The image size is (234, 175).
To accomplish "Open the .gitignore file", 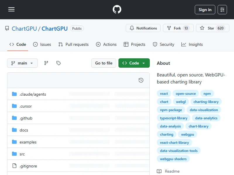I will 28,166.
